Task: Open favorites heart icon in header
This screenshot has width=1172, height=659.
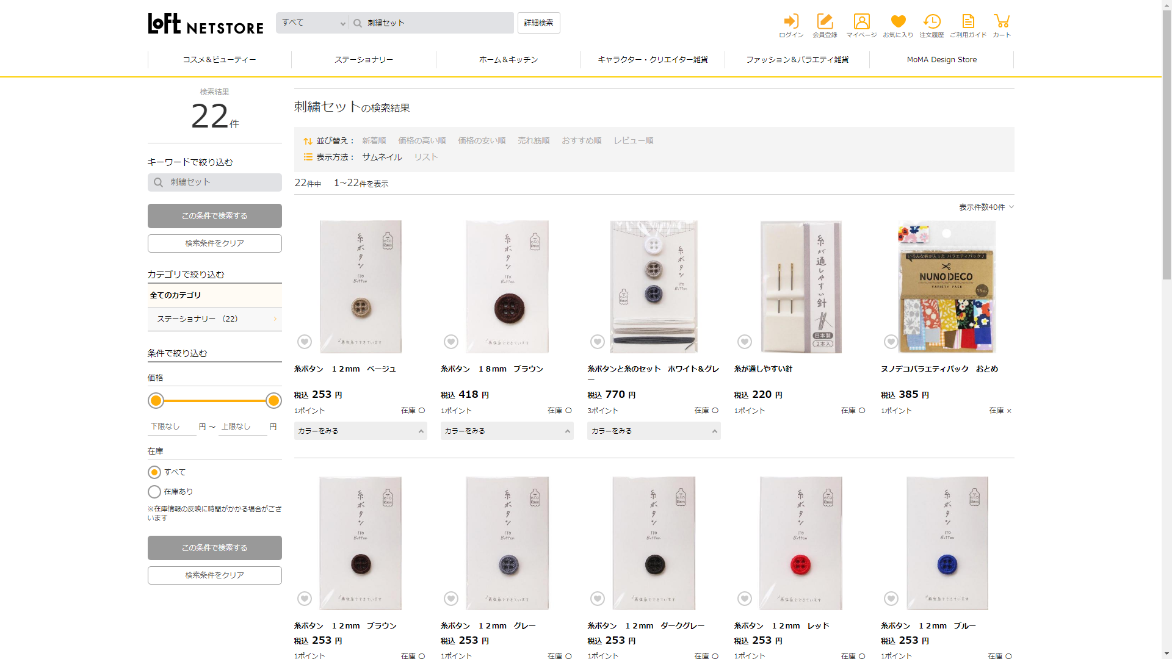Action: pos(898,22)
